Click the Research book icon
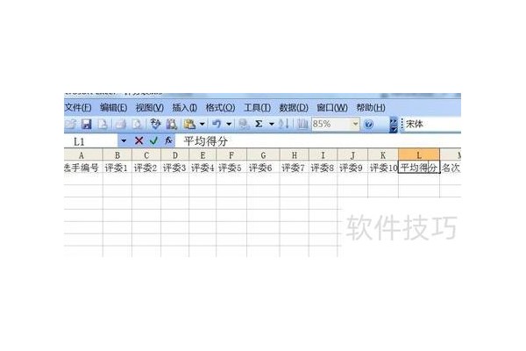 172,125
